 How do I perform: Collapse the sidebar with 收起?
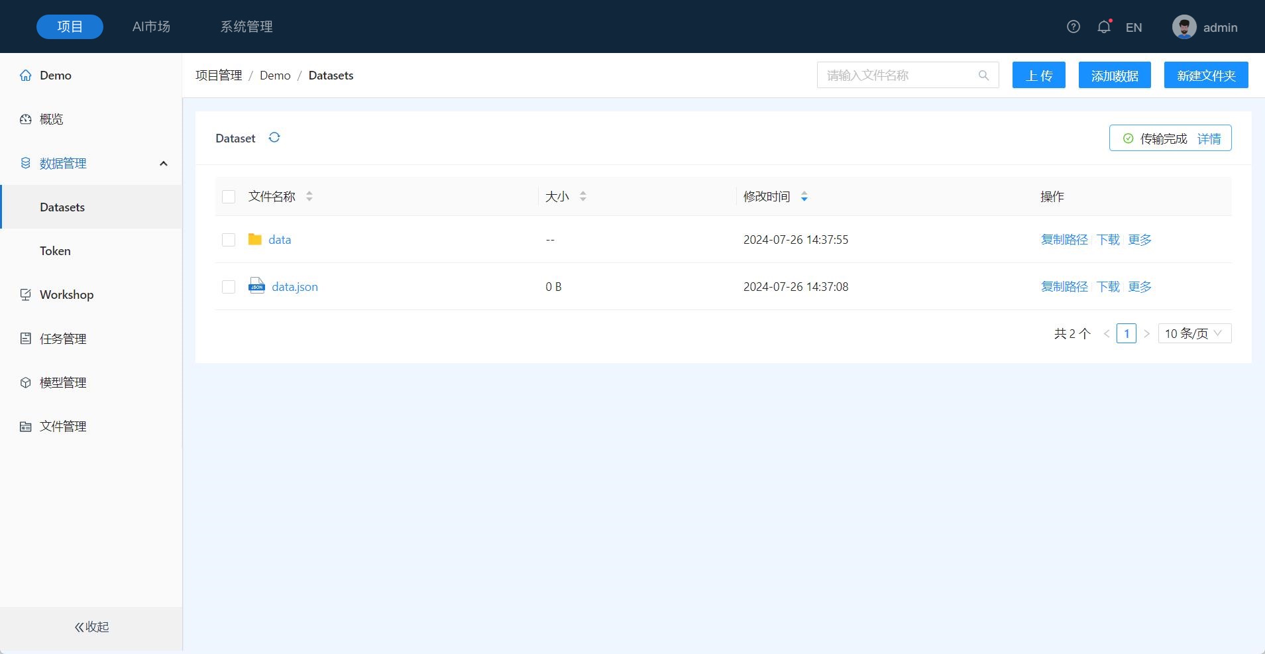pyautogui.click(x=91, y=627)
